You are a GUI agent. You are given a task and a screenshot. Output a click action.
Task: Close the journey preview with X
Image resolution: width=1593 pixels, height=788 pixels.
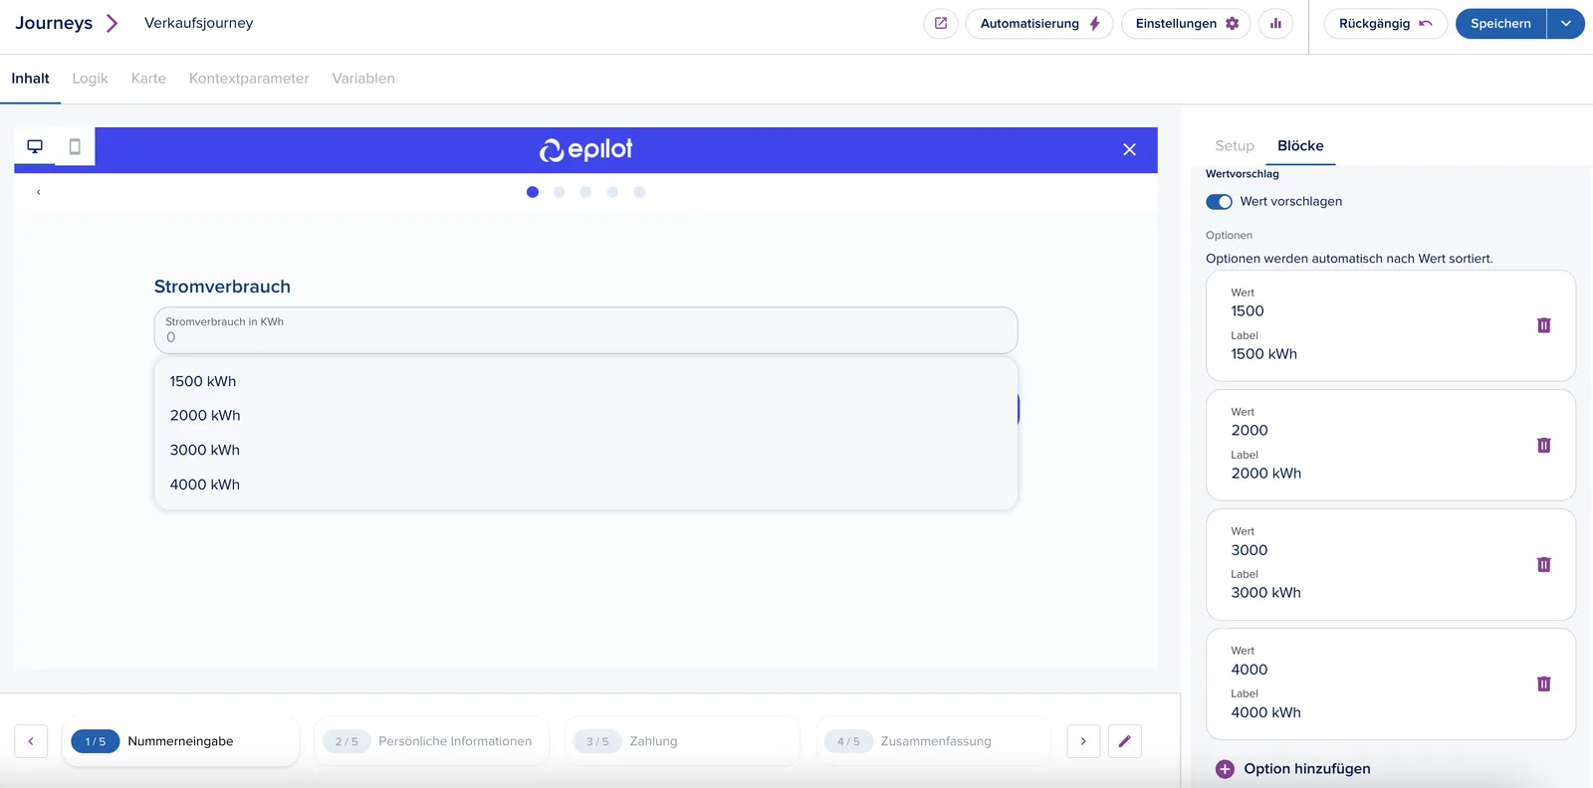pos(1129,149)
